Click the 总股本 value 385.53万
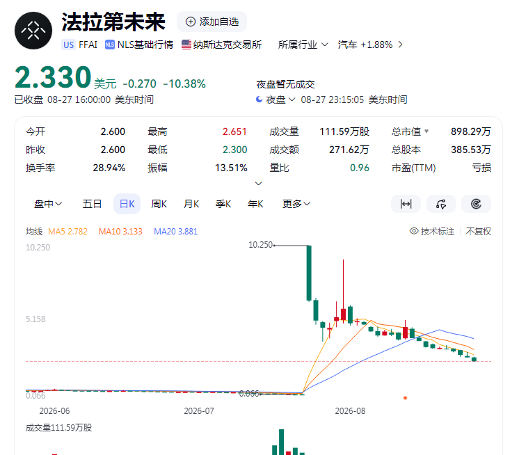Image resolution: width=510 pixels, height=455 pixels. 470,150
